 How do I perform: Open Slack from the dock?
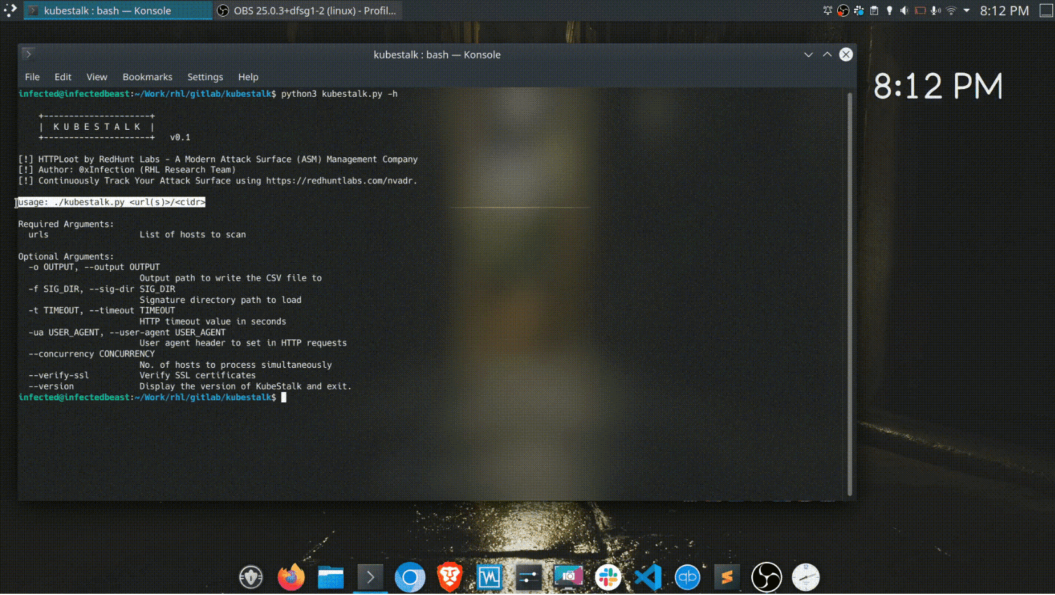click(x=608, y=578)
